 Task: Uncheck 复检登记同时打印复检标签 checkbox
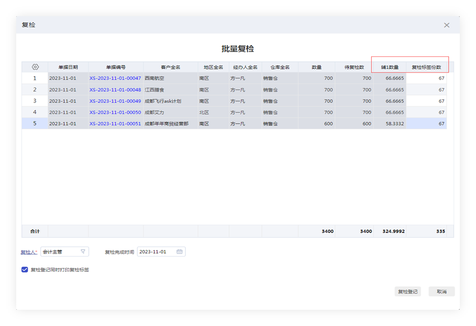coord(25,270)
